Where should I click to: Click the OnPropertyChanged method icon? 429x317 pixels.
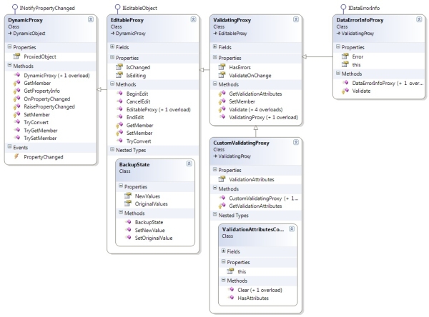16,99
